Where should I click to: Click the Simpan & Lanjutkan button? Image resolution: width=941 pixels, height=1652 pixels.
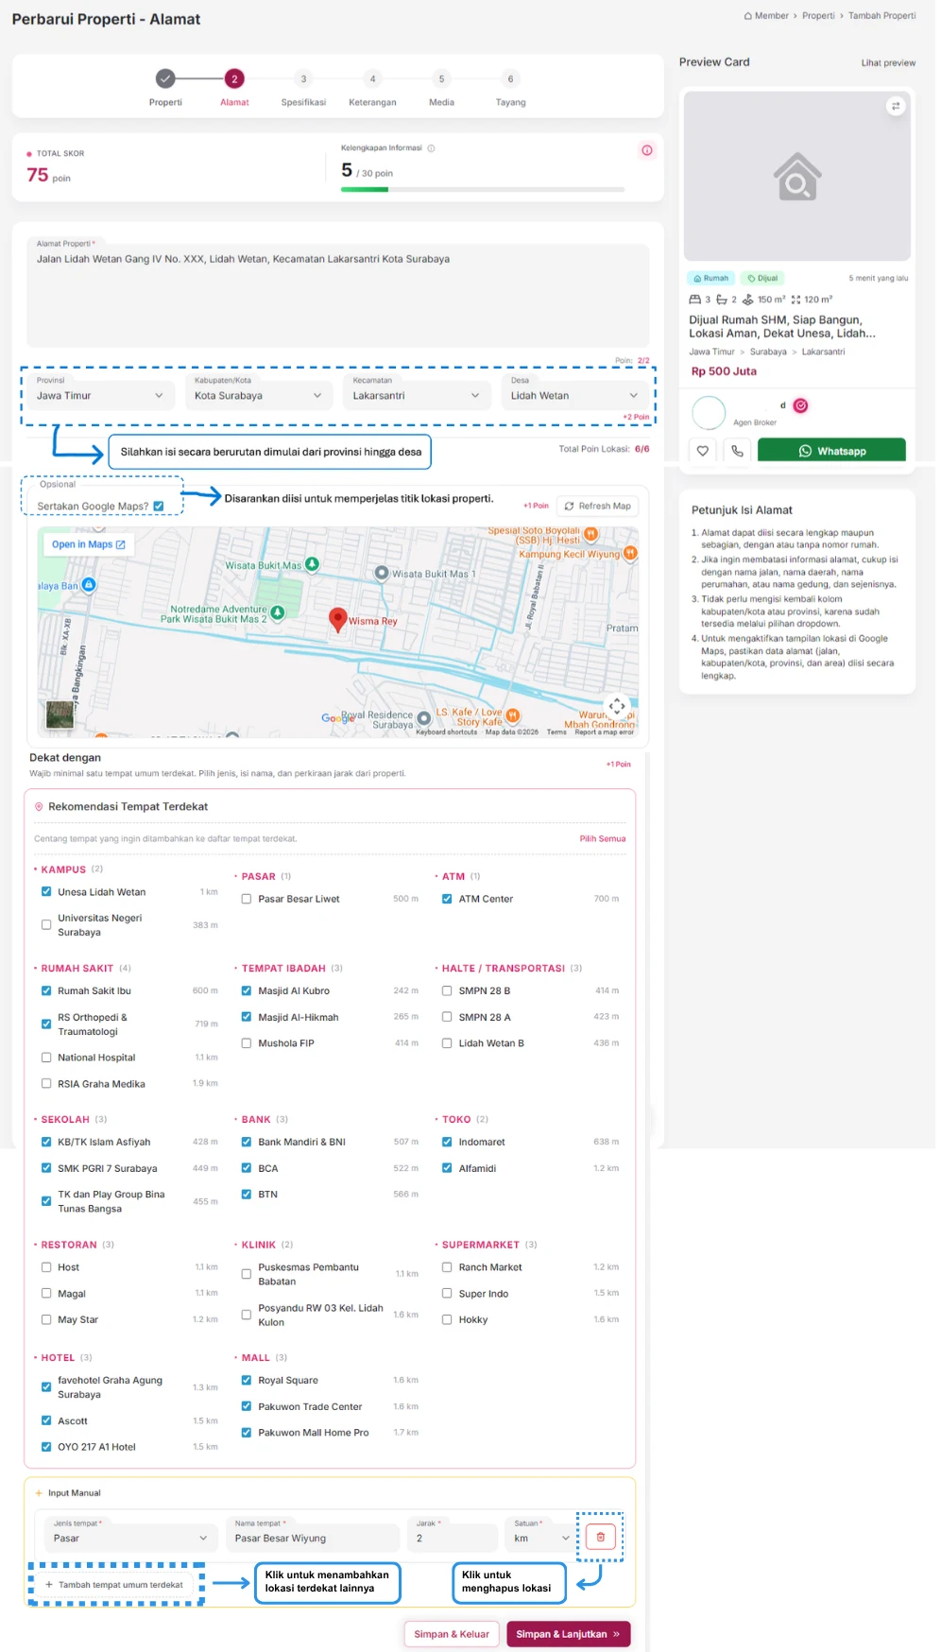pyautogui.click(x=568, y=1634)
